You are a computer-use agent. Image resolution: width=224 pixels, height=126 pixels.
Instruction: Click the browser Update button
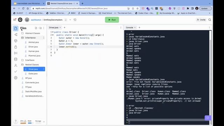pos(205,8)
